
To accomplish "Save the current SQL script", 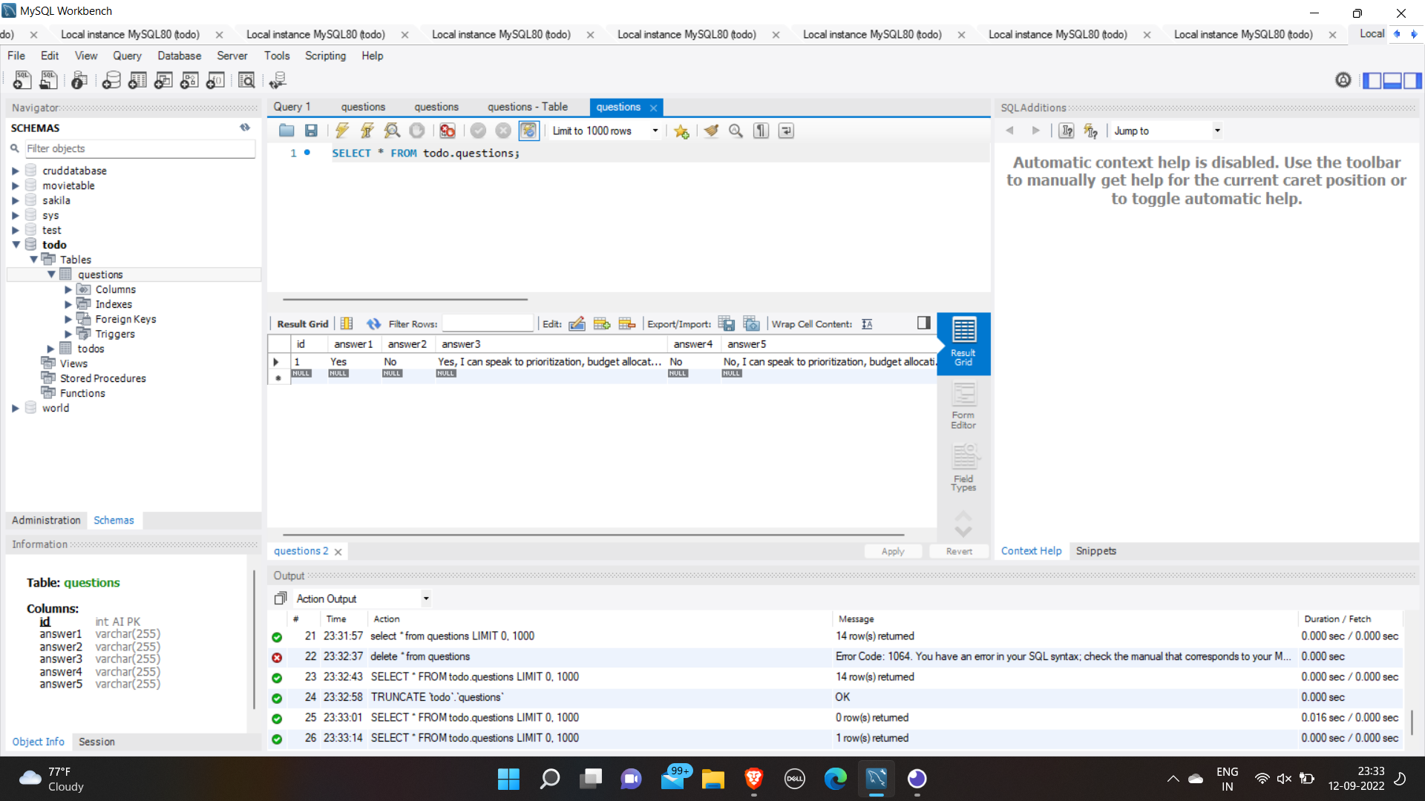I will (x=311, y=131).
